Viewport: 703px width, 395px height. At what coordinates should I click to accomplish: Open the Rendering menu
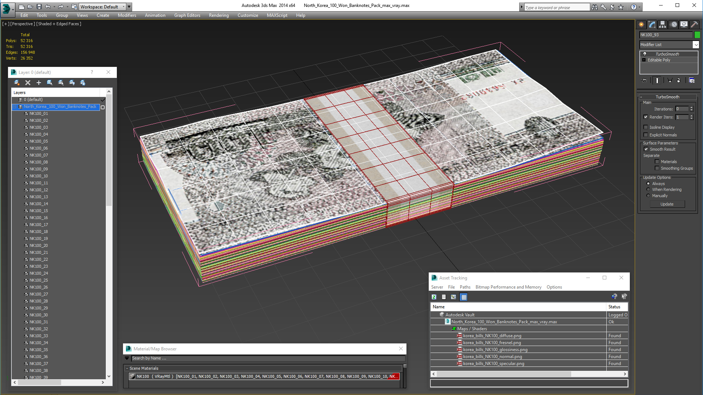tap(219, 15)
